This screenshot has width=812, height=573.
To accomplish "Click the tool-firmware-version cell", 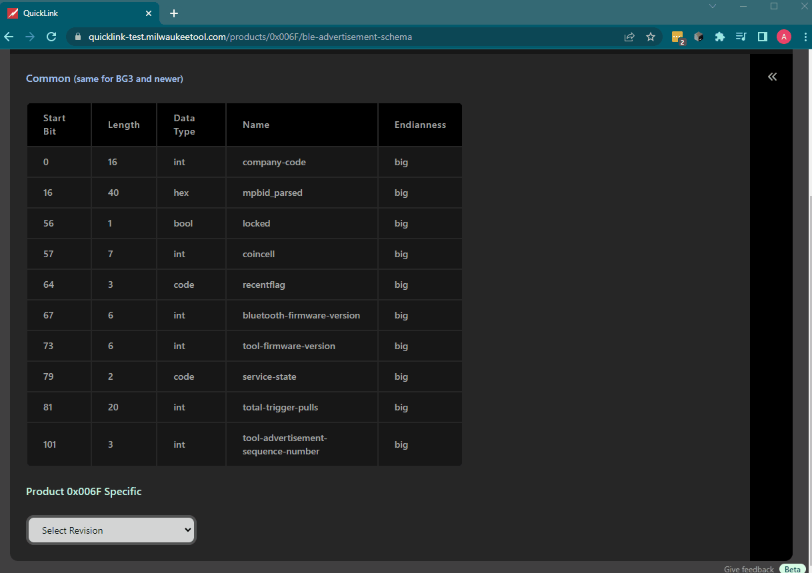I will pyautogui.click(x=302, y=346).
